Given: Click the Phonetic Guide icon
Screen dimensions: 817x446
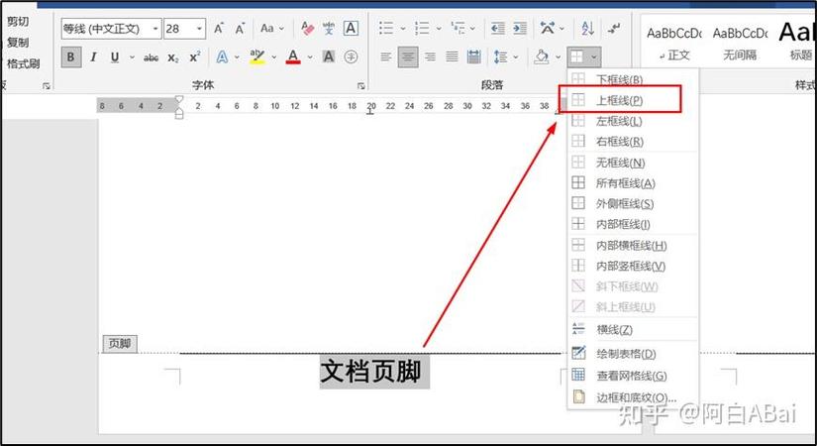Looking at the screenshot, I should tap(329, 28).
